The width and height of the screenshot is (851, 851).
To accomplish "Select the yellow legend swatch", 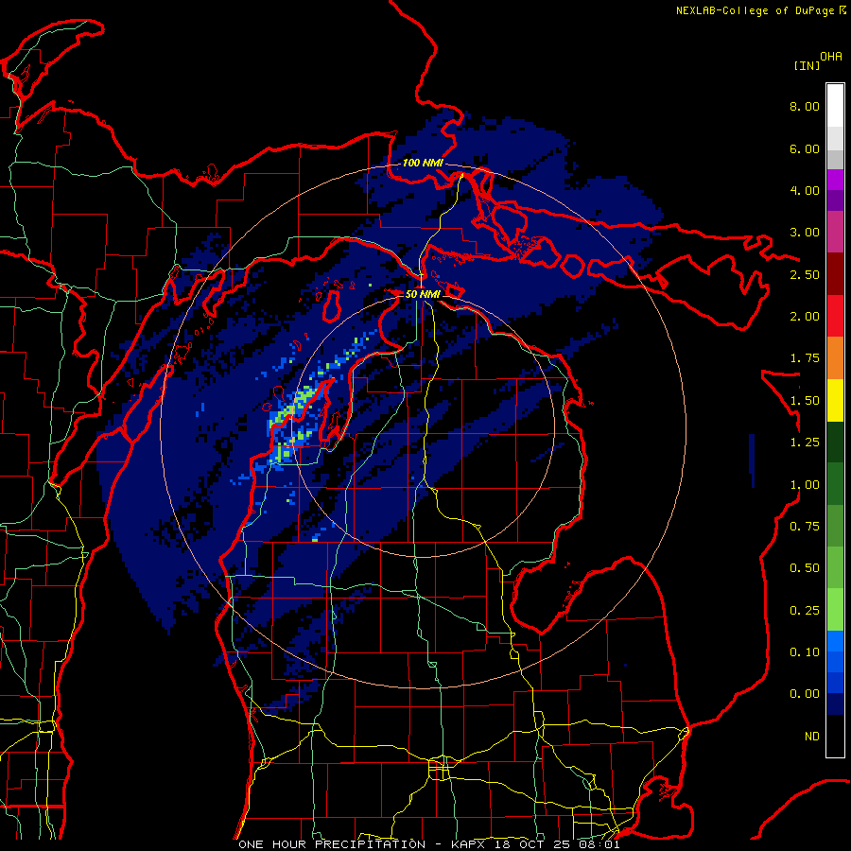I will click(x=835, y=400).
